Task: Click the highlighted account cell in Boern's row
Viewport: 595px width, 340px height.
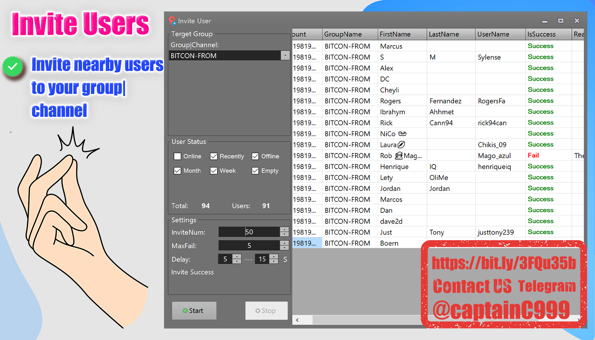Action: [x=307, y=244]
